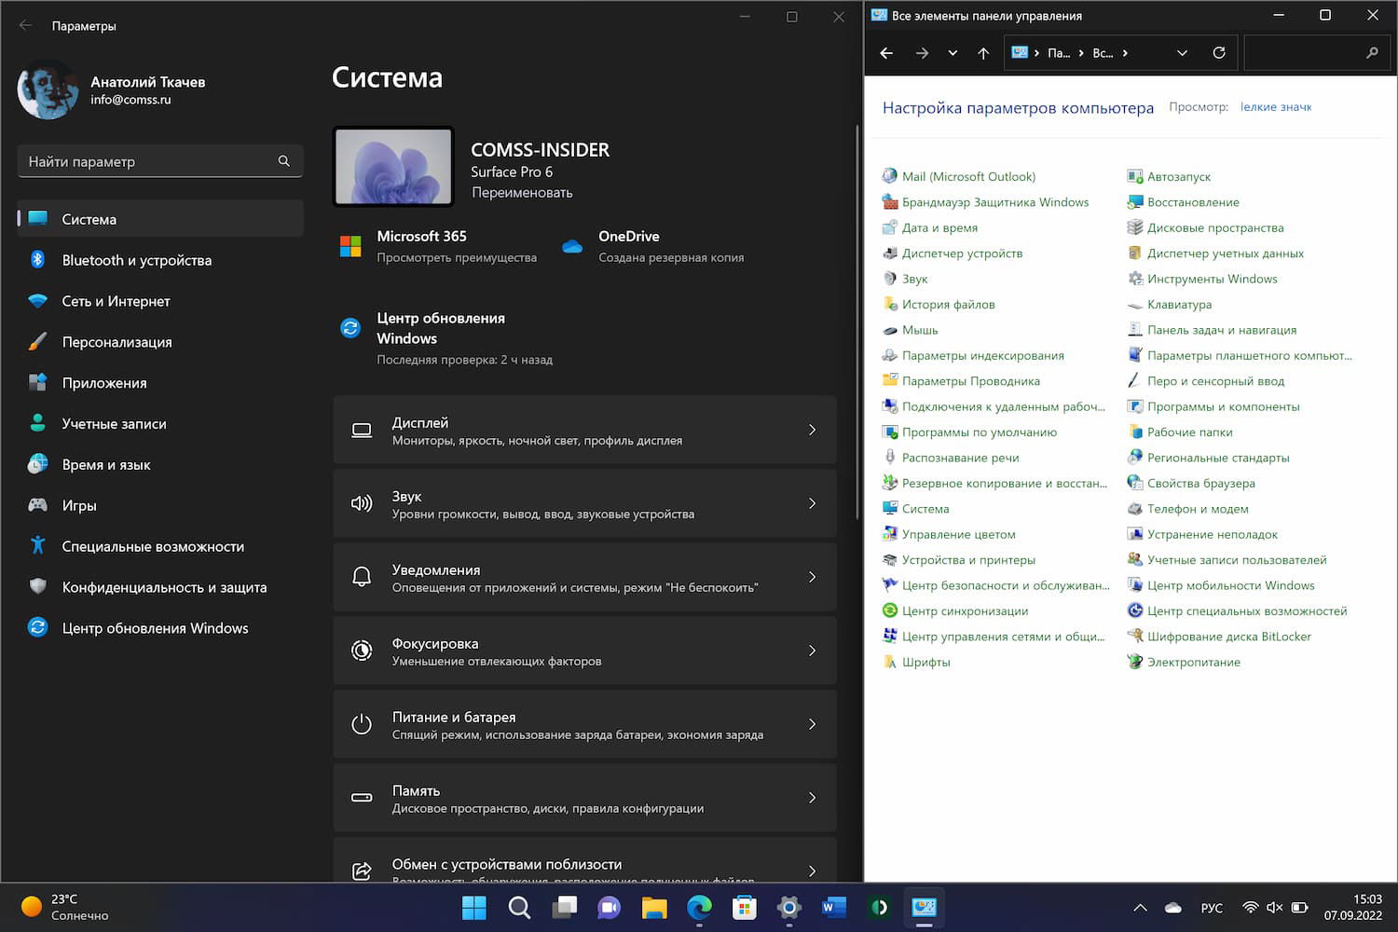Click the Найти параметр search field
This screenshot has width=1398, height=932.
tap(149, 161)
